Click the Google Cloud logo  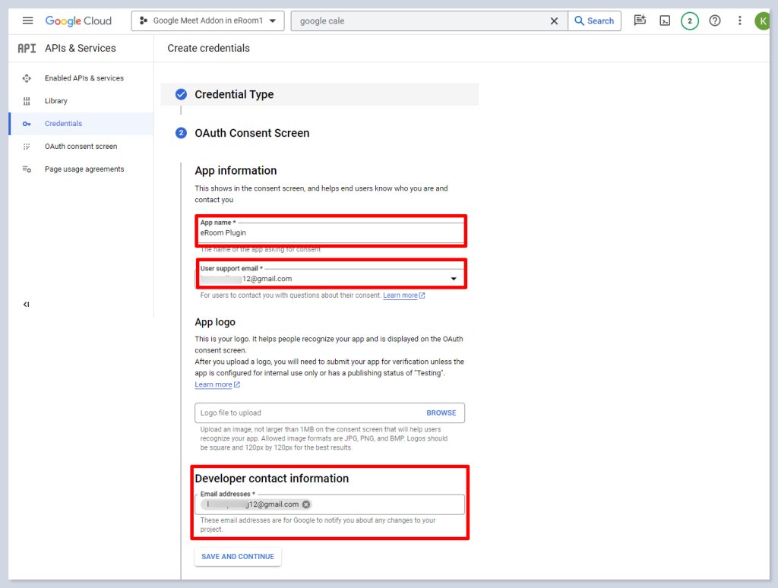coord(78,21)
